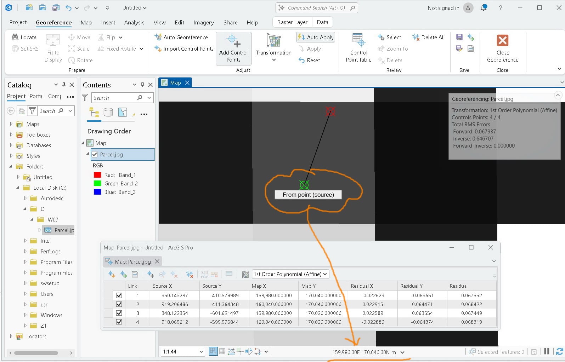Image resolution: width=565 pixels, height=362 pixels.
Task: Click the Reset transformation icon
Action: pyautogui.click(x=301, y=60)
